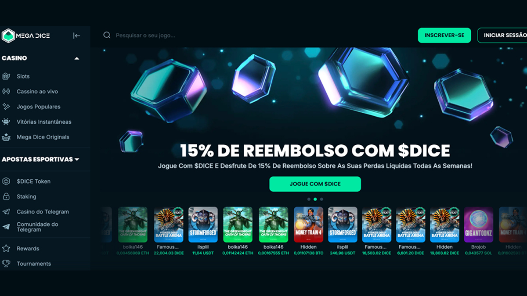Screen dimensions: 527x296
Task: Select the third banner carousel dot
Action: (x=321, y=199)
